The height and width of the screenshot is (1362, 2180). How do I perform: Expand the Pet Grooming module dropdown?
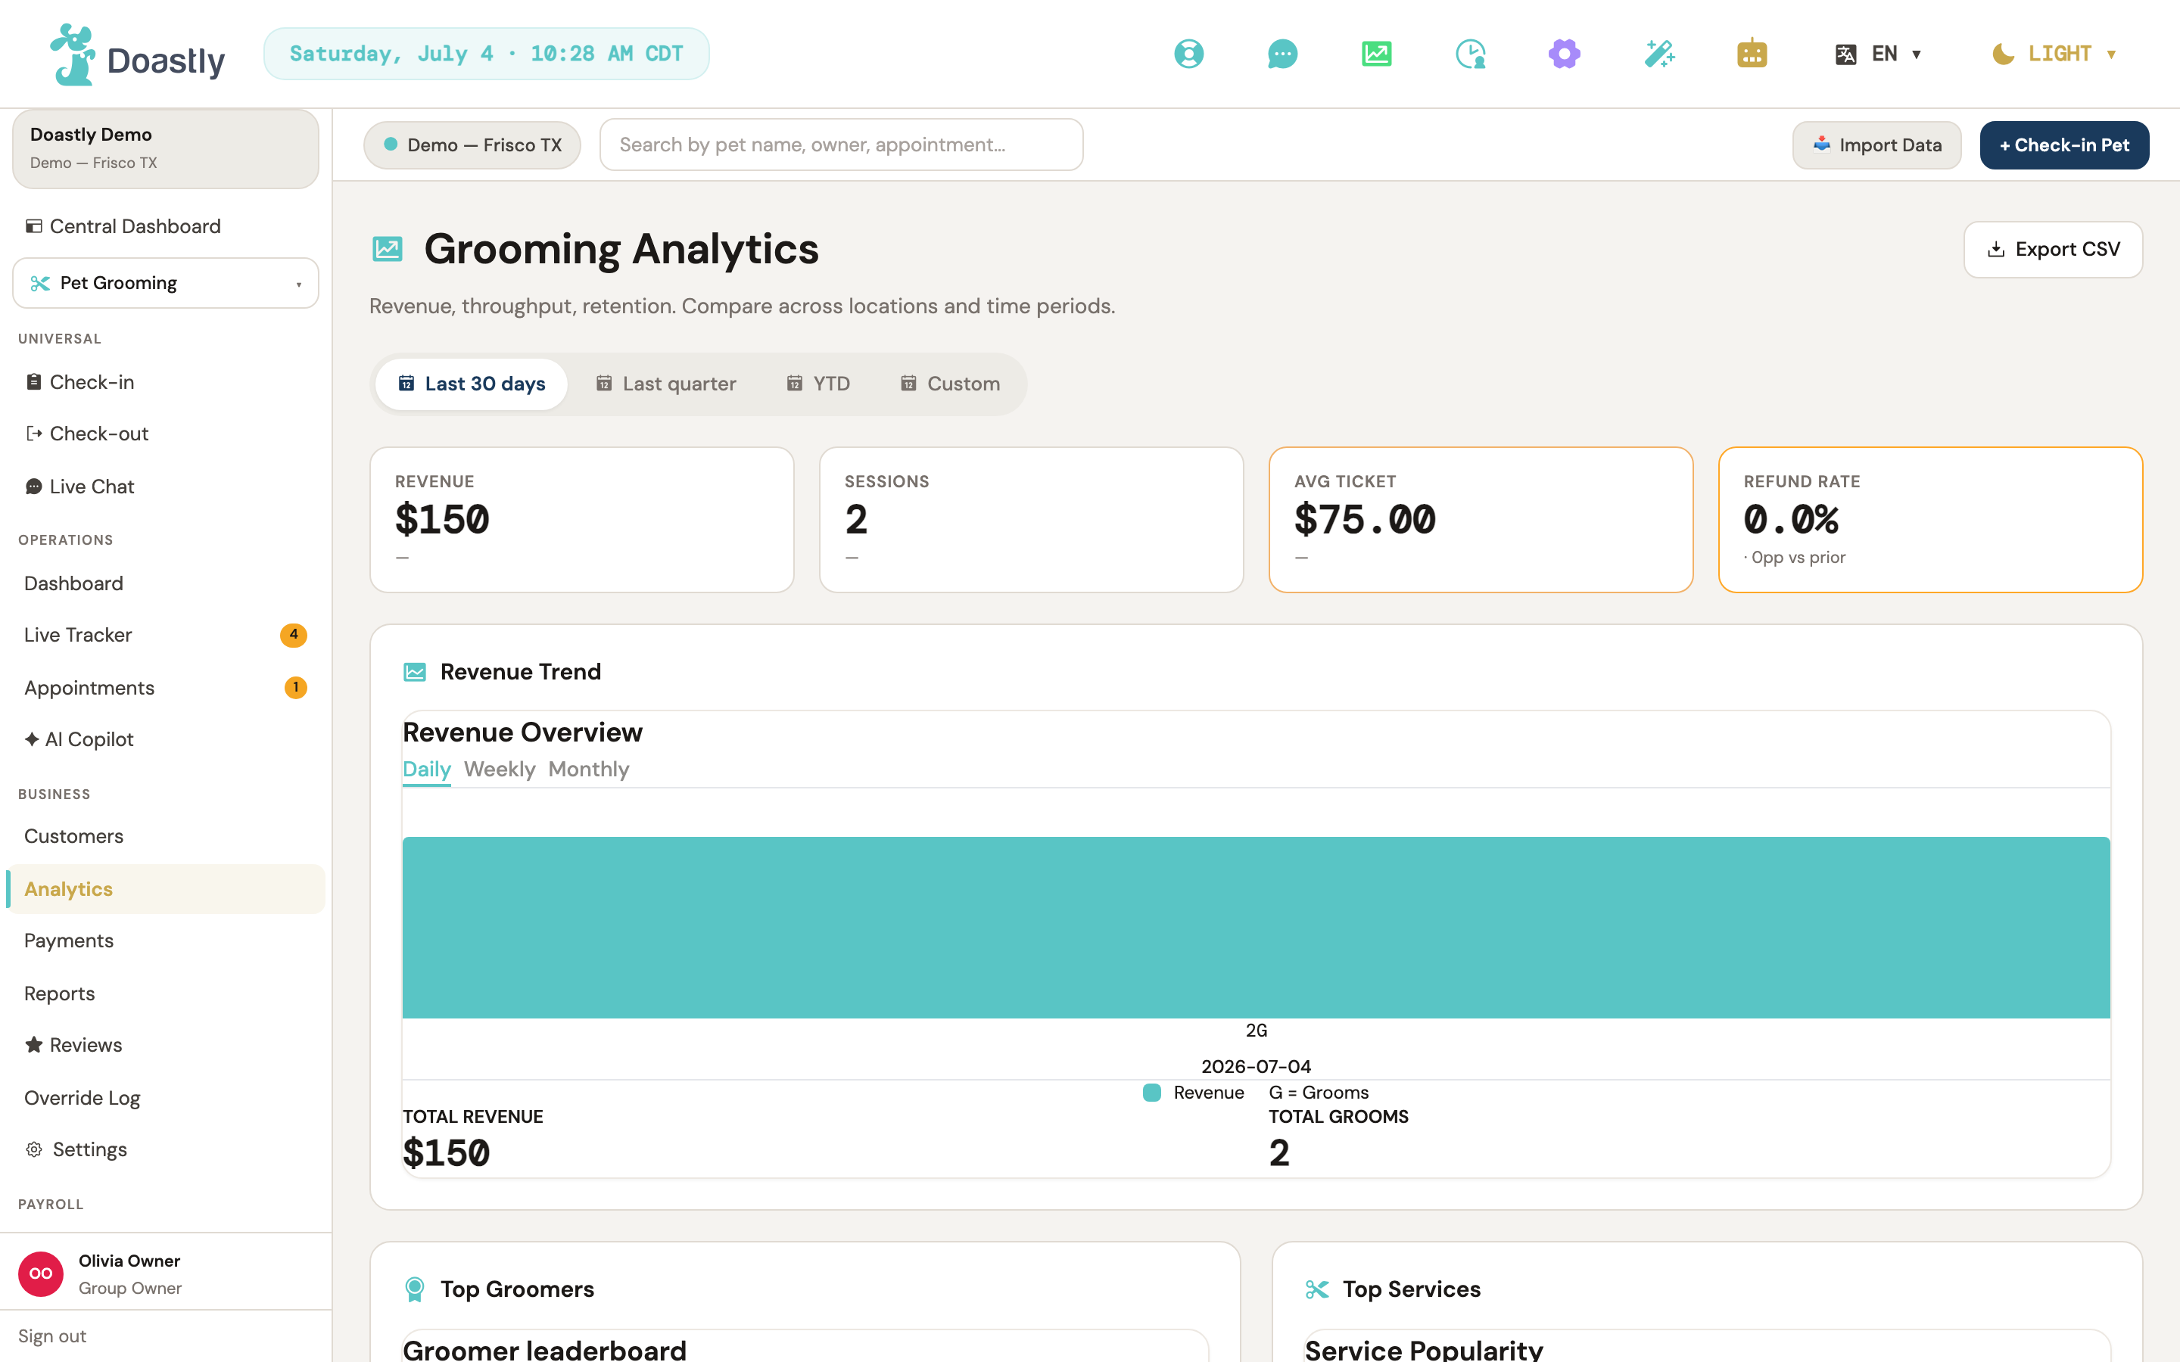166,283
